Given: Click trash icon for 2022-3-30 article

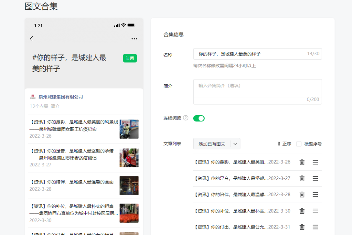Looking at the screenshot, I should [x=302, y=211].
